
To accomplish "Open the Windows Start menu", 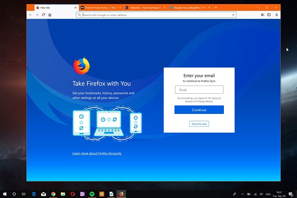I will (x=5, y=194).
